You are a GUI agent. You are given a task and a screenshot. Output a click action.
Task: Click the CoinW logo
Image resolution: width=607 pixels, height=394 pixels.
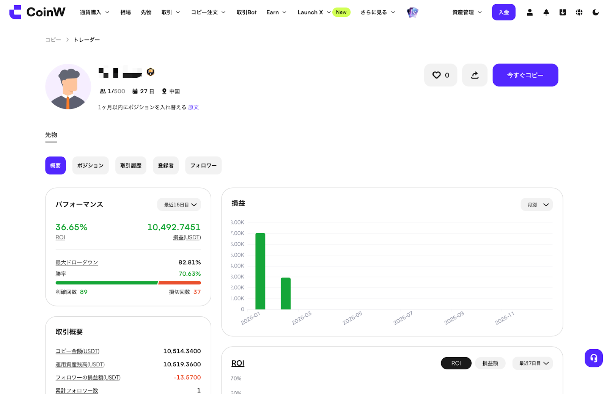(37, 12)
